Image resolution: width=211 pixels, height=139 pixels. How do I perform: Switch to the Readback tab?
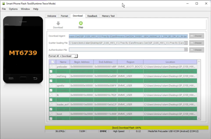pyautogui.click(x=92, y=16)
